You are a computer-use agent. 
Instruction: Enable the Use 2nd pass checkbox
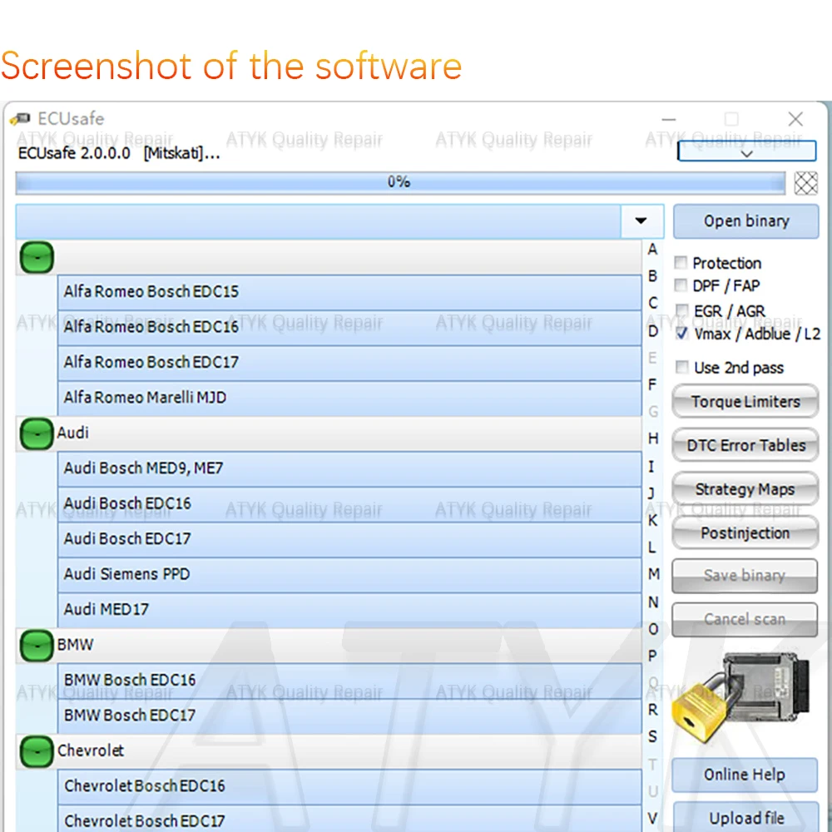point(682,367)
